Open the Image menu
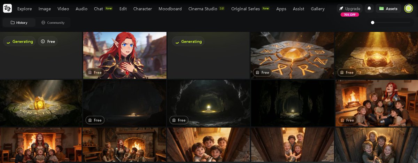The width and height of the screenshot is (418, 163). tap(45, 9)
